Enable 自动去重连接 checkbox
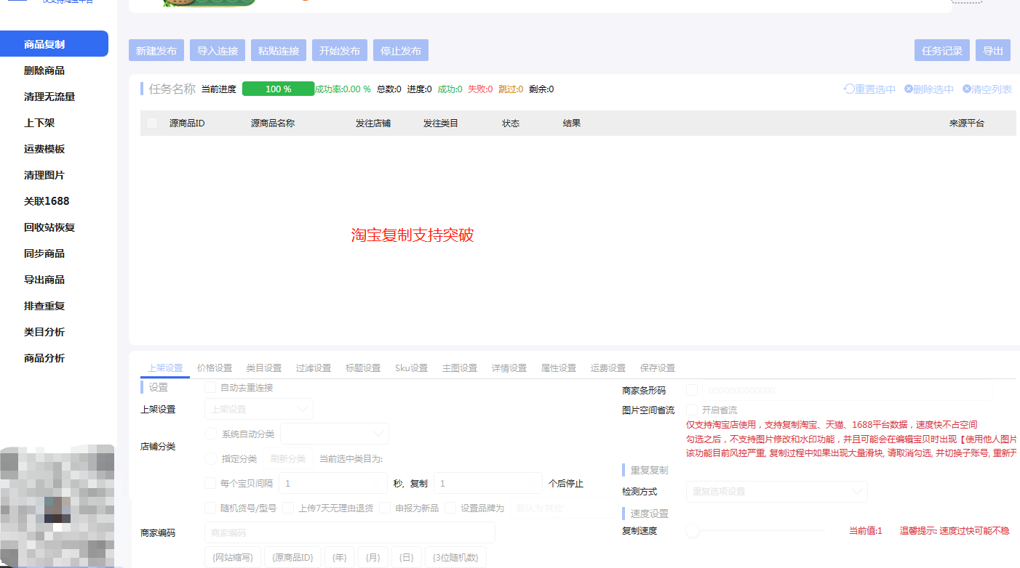1020x568 pixels. [210, 387]
